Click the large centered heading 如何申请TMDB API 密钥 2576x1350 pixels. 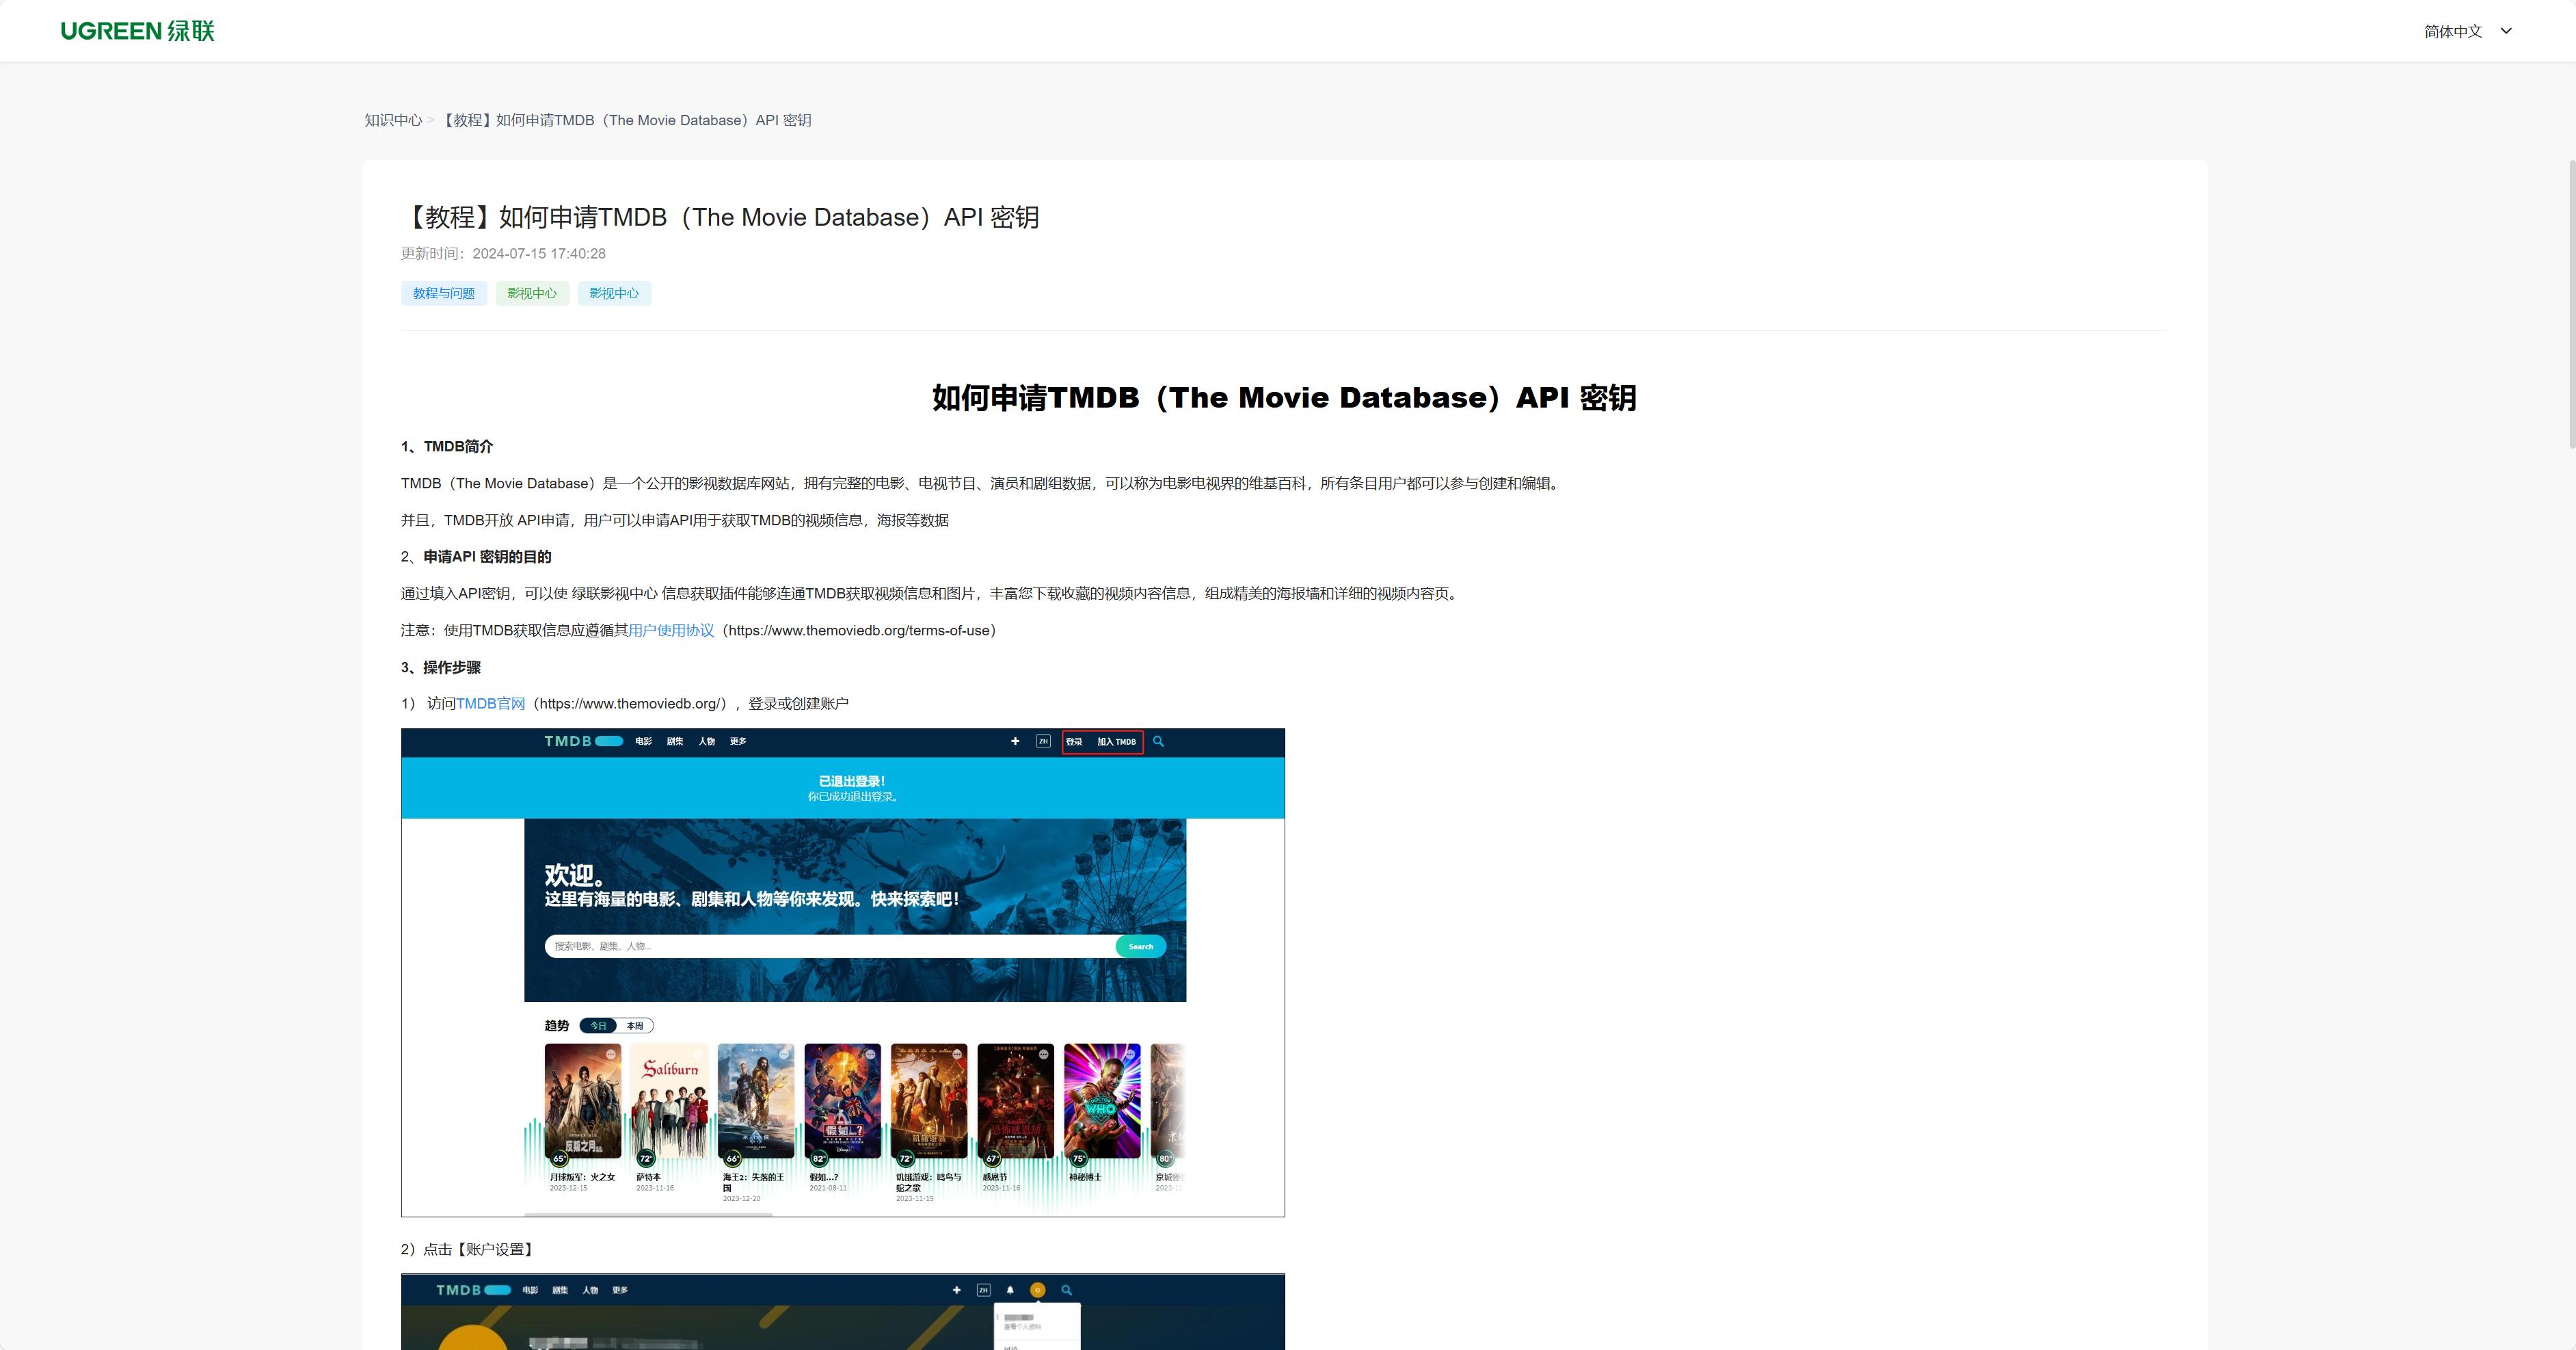point(1284,397)
